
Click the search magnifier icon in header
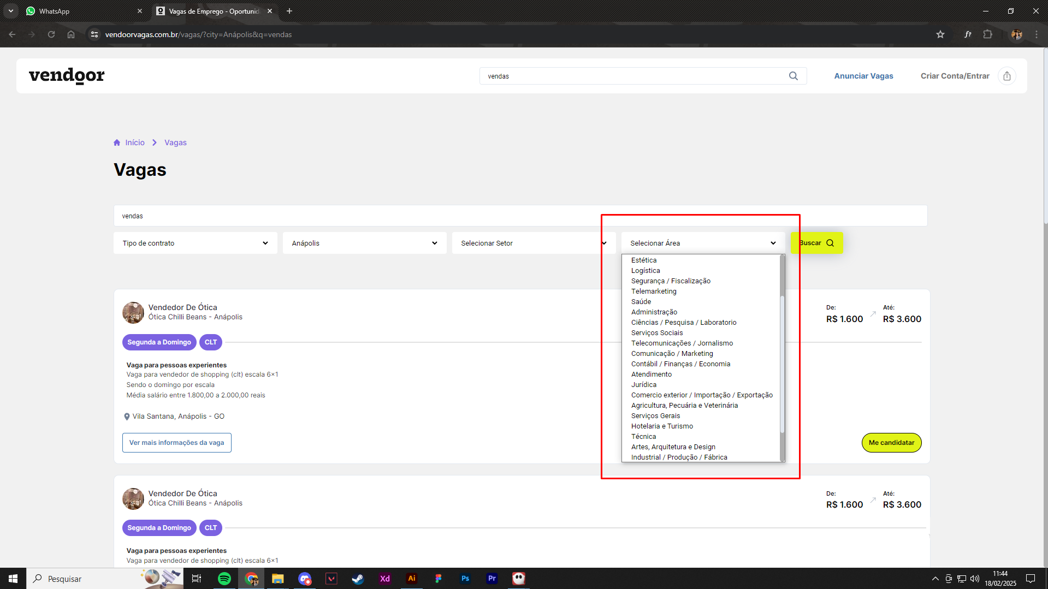coord(793,76)
